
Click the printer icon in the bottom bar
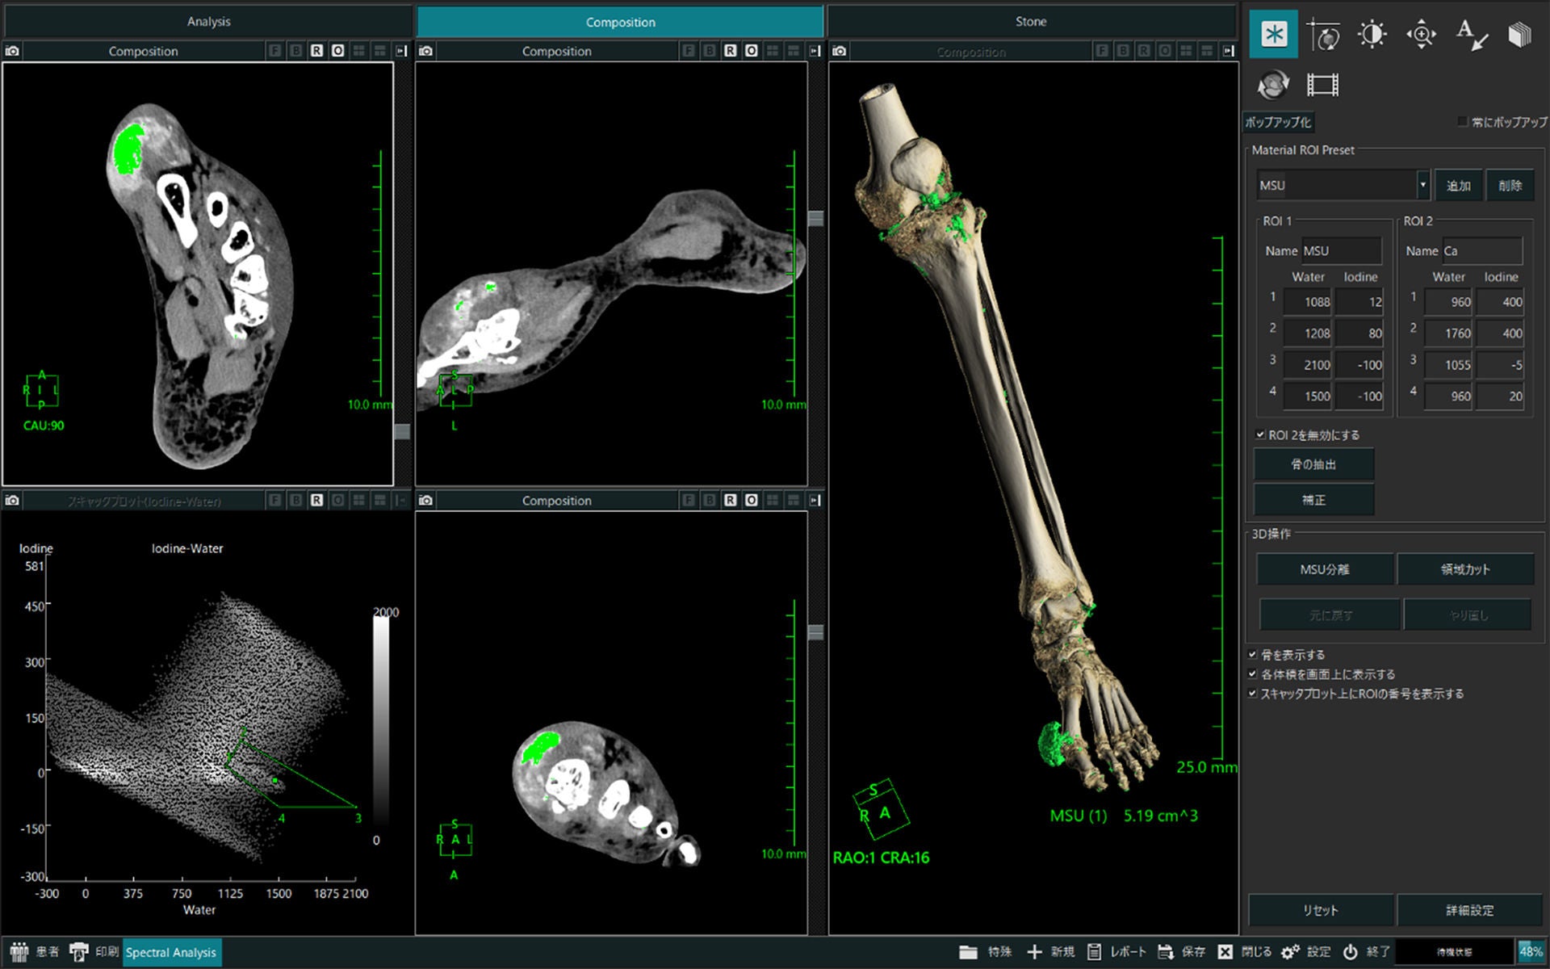[x=78, y=952]
